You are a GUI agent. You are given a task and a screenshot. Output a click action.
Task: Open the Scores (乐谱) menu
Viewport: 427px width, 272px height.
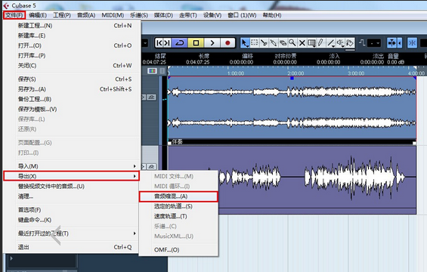[139, 15]
